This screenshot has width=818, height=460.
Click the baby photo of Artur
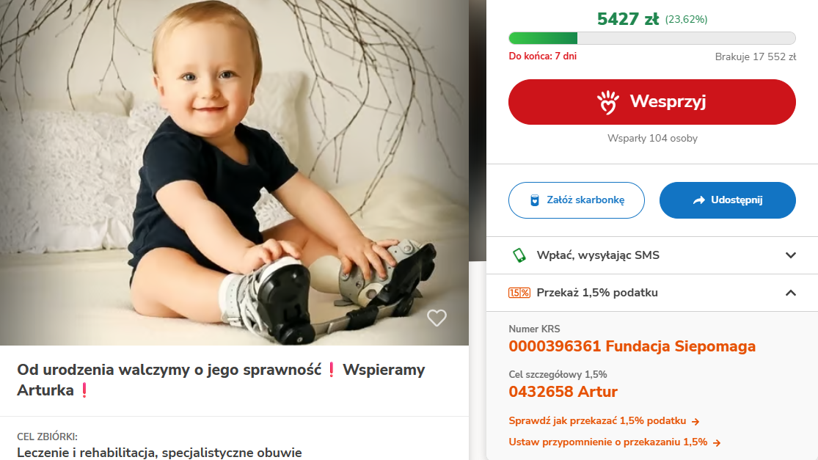click(234, 172)
